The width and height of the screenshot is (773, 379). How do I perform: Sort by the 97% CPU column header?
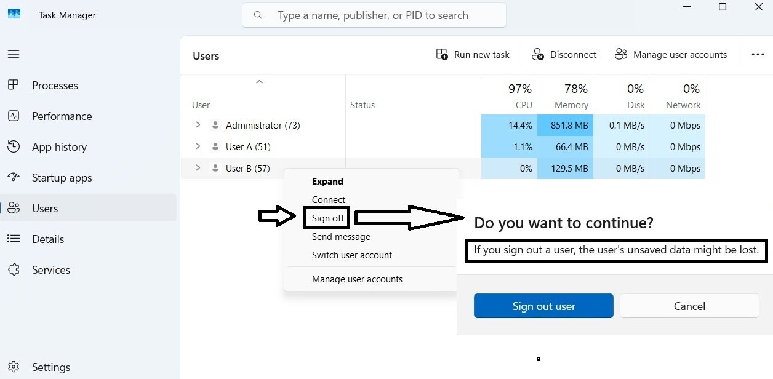pyautogui.click(x=509, y=95)
